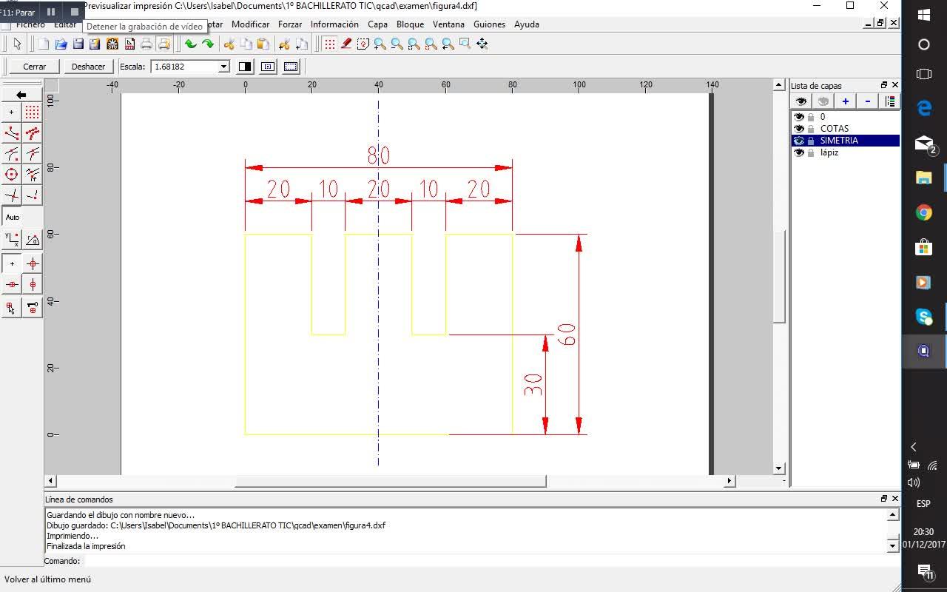Click the add layer plus button
This screenshot has width=947, height=592.
tap(845, 101)
